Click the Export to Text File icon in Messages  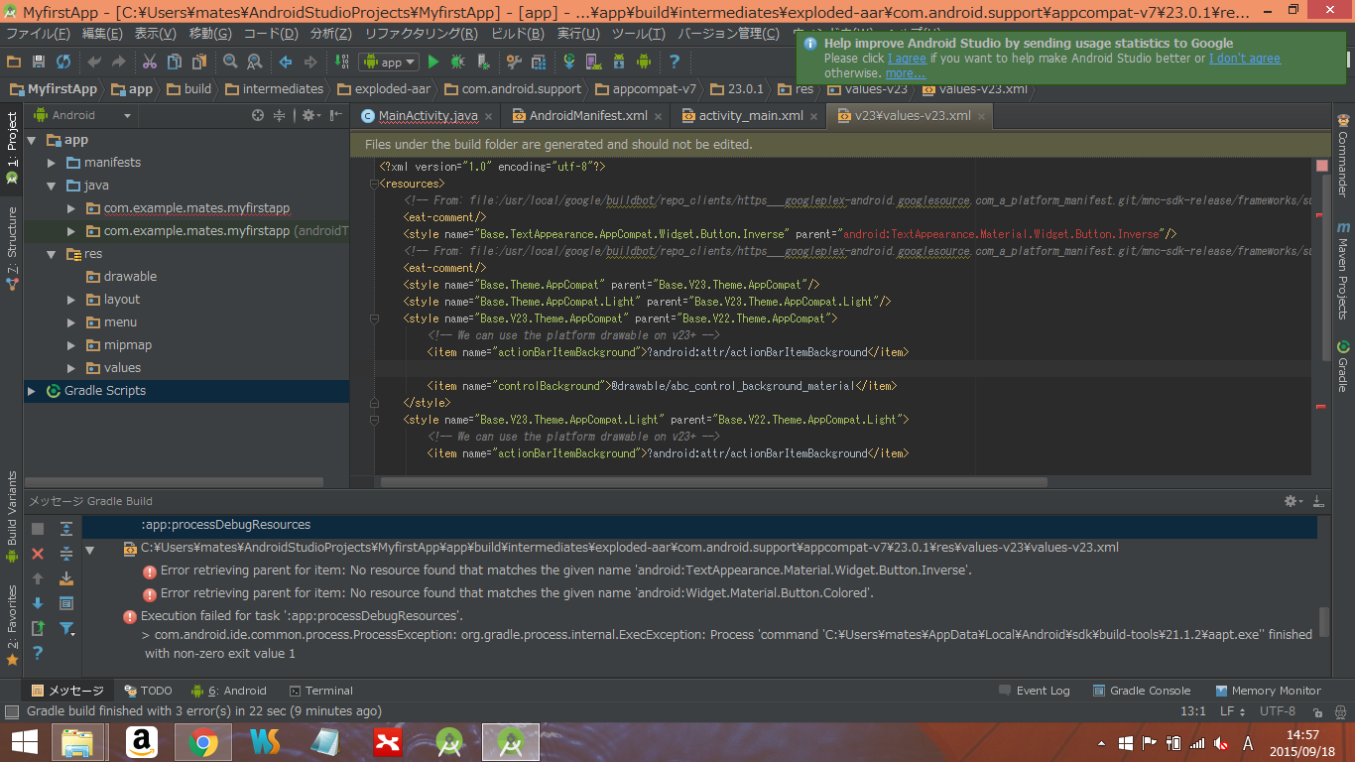(x=38, y=628)
